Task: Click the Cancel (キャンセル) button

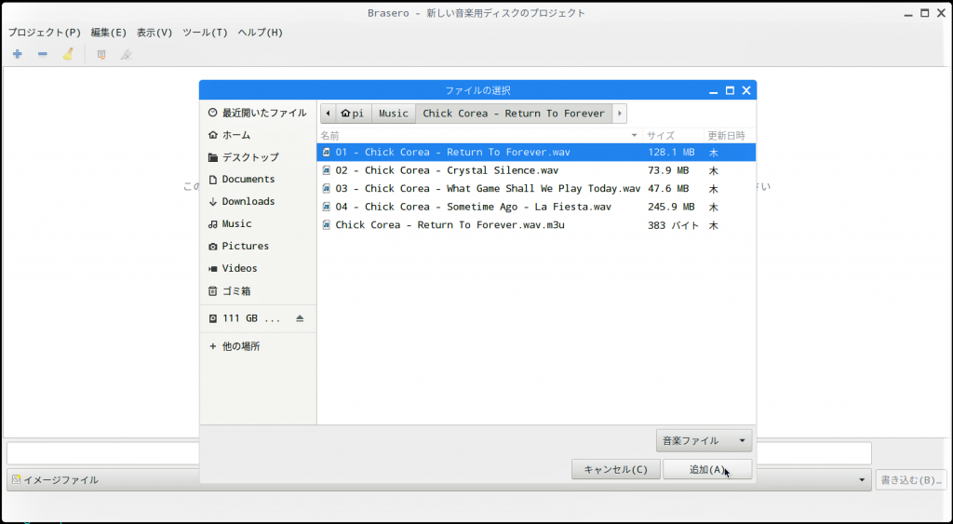Action: coord(616,469)
